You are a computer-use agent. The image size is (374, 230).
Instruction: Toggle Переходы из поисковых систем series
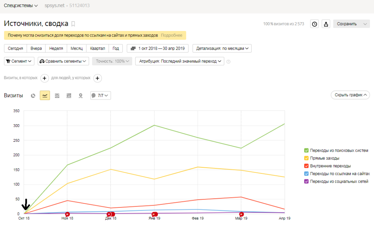(306, 151)
